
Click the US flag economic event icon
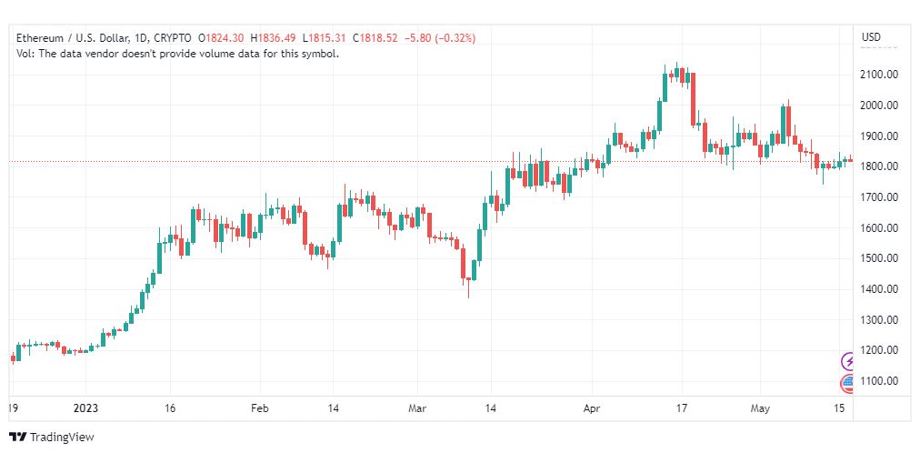[848, 384]
